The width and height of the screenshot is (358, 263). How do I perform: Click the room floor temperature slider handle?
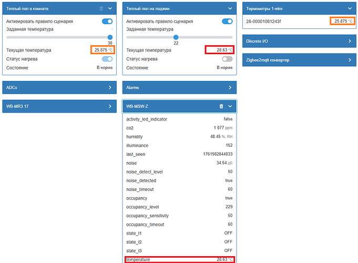tap(110, 37)
